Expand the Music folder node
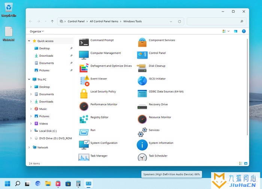The image size is (262, 189). [31, 109]
